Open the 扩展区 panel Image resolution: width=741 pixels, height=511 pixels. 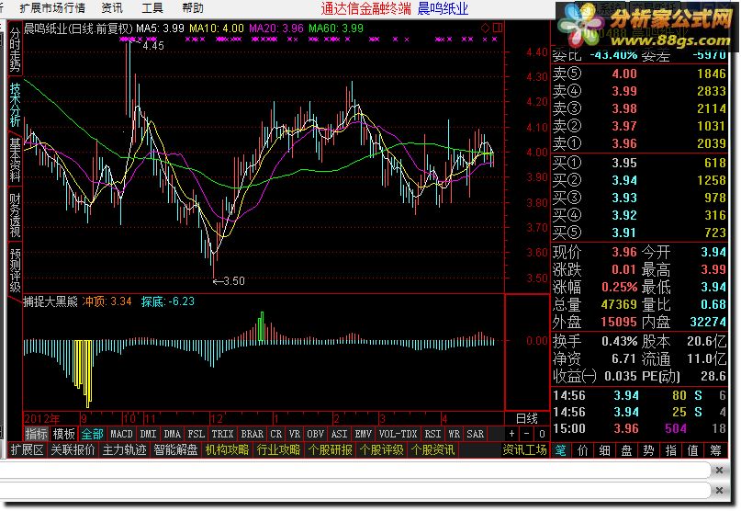(x=27, y=450)
